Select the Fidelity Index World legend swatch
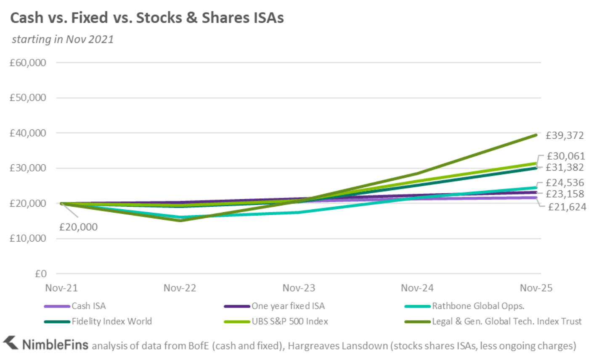 pyautogui.click(x=57, y=322)
